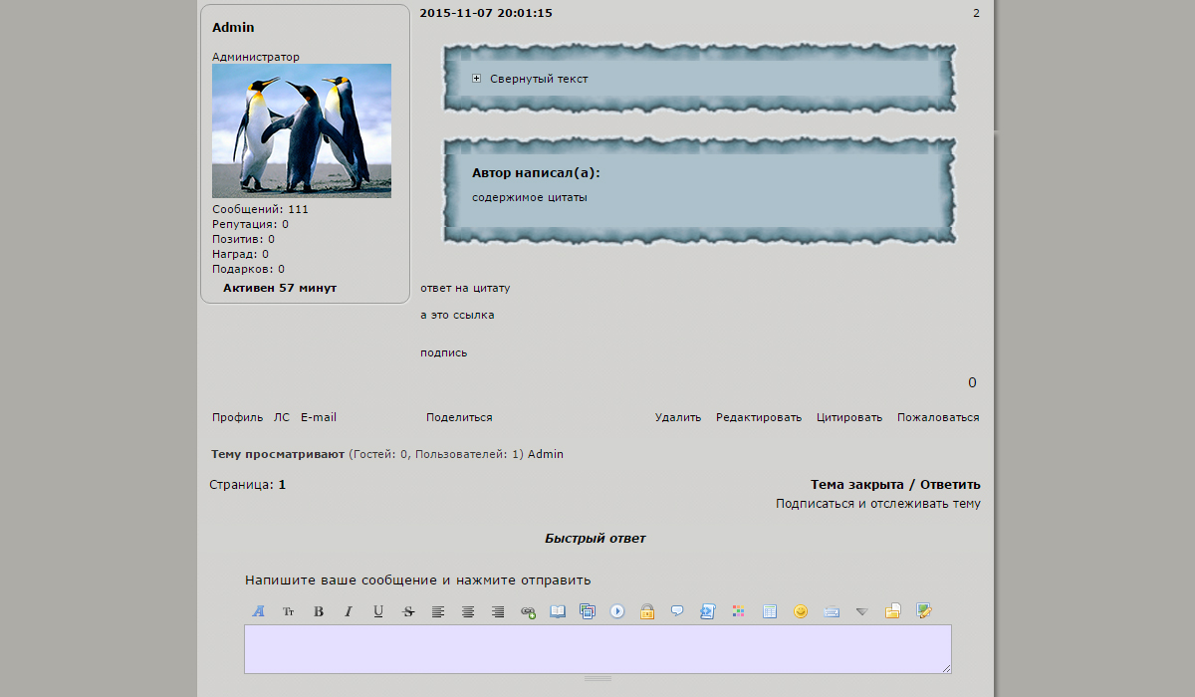Click 'Цитировать' to quote the post
1195x697 pixels.
point(848,417)
